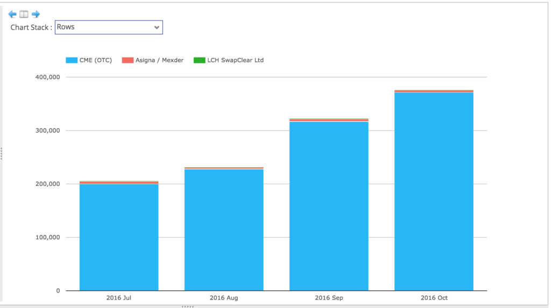Click the blue CME (OTC) legend swatch
Screen dimensions: 551x308
[72, 60]
